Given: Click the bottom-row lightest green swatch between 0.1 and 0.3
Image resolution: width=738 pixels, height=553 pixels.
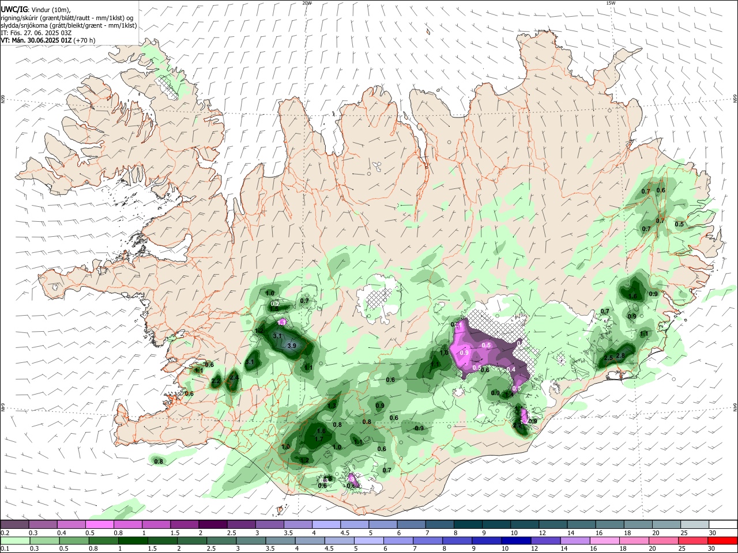Looking at the screenshot, I should pyautogui.click(x=14, y=540).
